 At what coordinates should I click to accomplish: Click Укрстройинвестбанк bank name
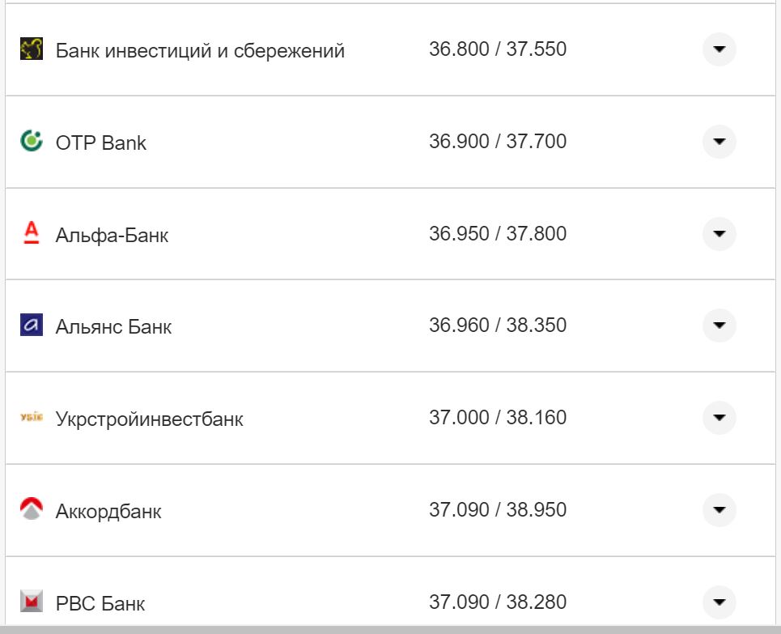tap(149, 419)
